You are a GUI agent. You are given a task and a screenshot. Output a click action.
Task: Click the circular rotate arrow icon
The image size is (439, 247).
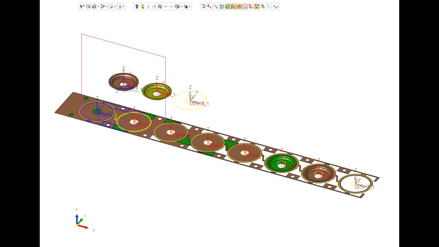coord(203,7)
